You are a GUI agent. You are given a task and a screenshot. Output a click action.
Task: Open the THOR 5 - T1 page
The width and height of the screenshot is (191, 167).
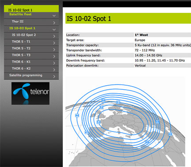tap(21, 42)
